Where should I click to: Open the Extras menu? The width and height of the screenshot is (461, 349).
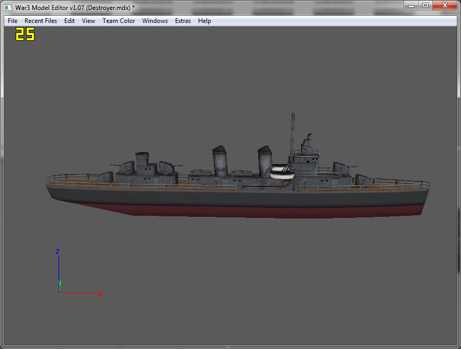182,21
